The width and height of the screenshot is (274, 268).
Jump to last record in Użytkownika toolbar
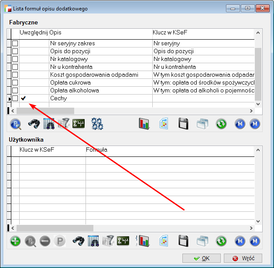(254, 241)
